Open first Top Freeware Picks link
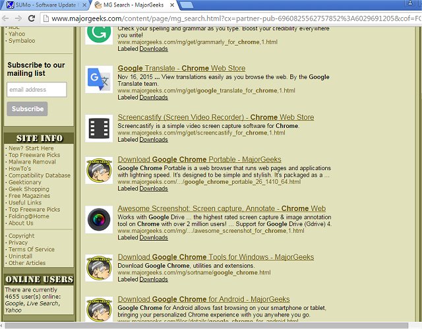The image size is (422, 329). (x=34, y=155)
